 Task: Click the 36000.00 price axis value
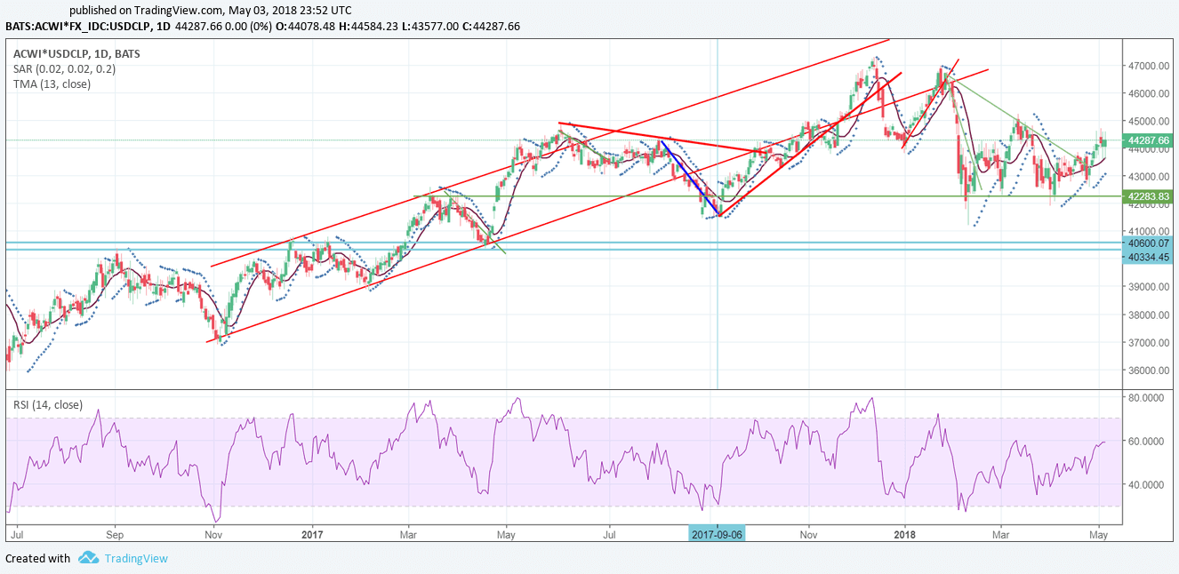point(1148,371)
